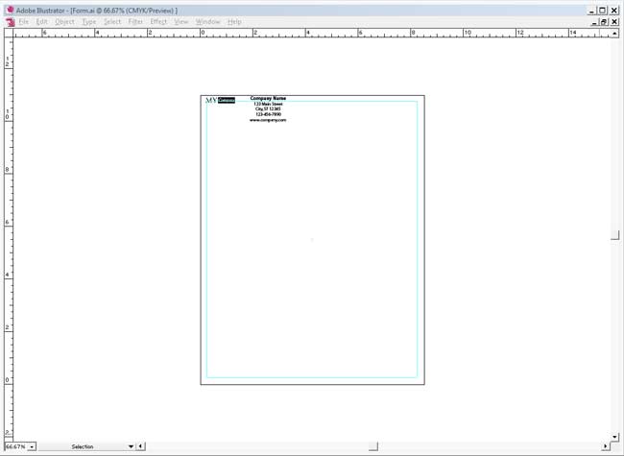Restore down the document window

(605, 22)
